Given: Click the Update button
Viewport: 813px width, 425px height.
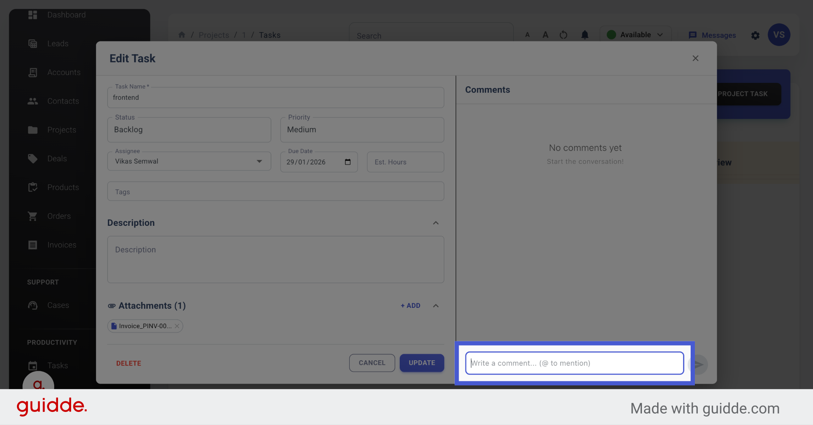Looking at the screenshot, I should click(x=422, y=363).
